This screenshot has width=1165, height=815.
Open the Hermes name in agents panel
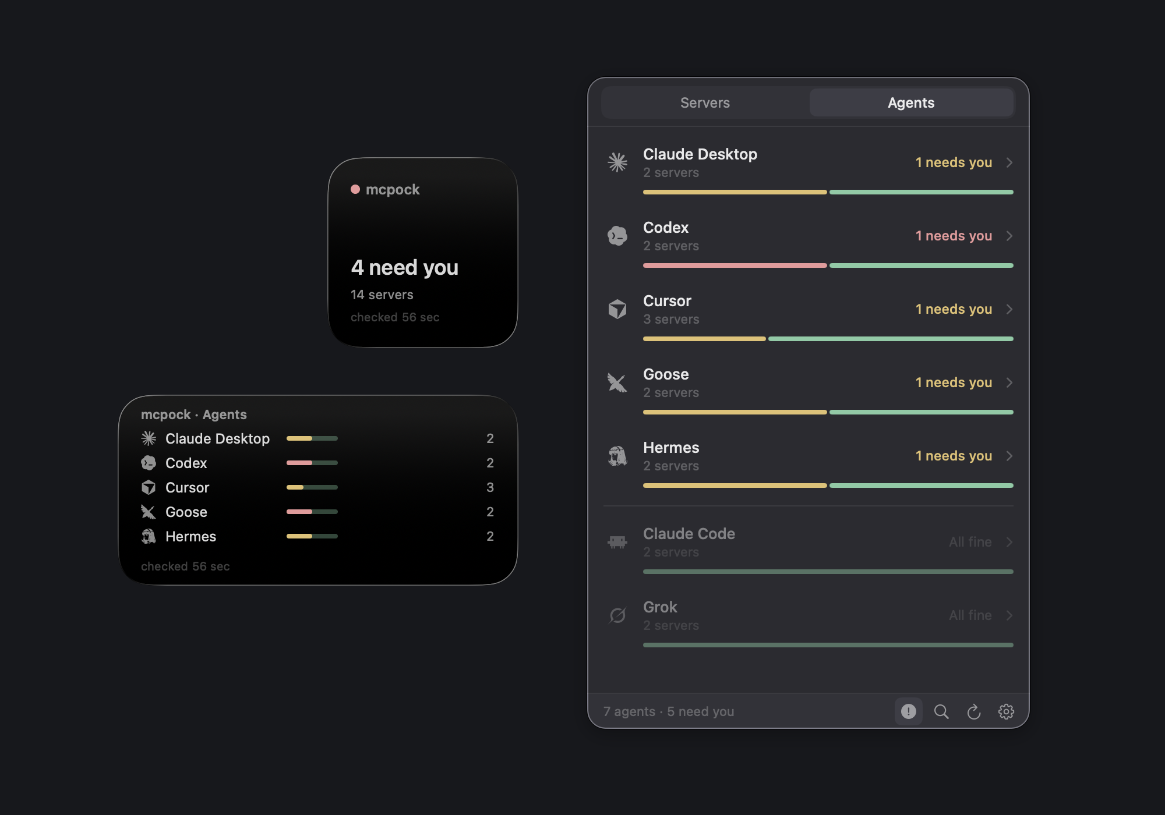click(671, 448)
